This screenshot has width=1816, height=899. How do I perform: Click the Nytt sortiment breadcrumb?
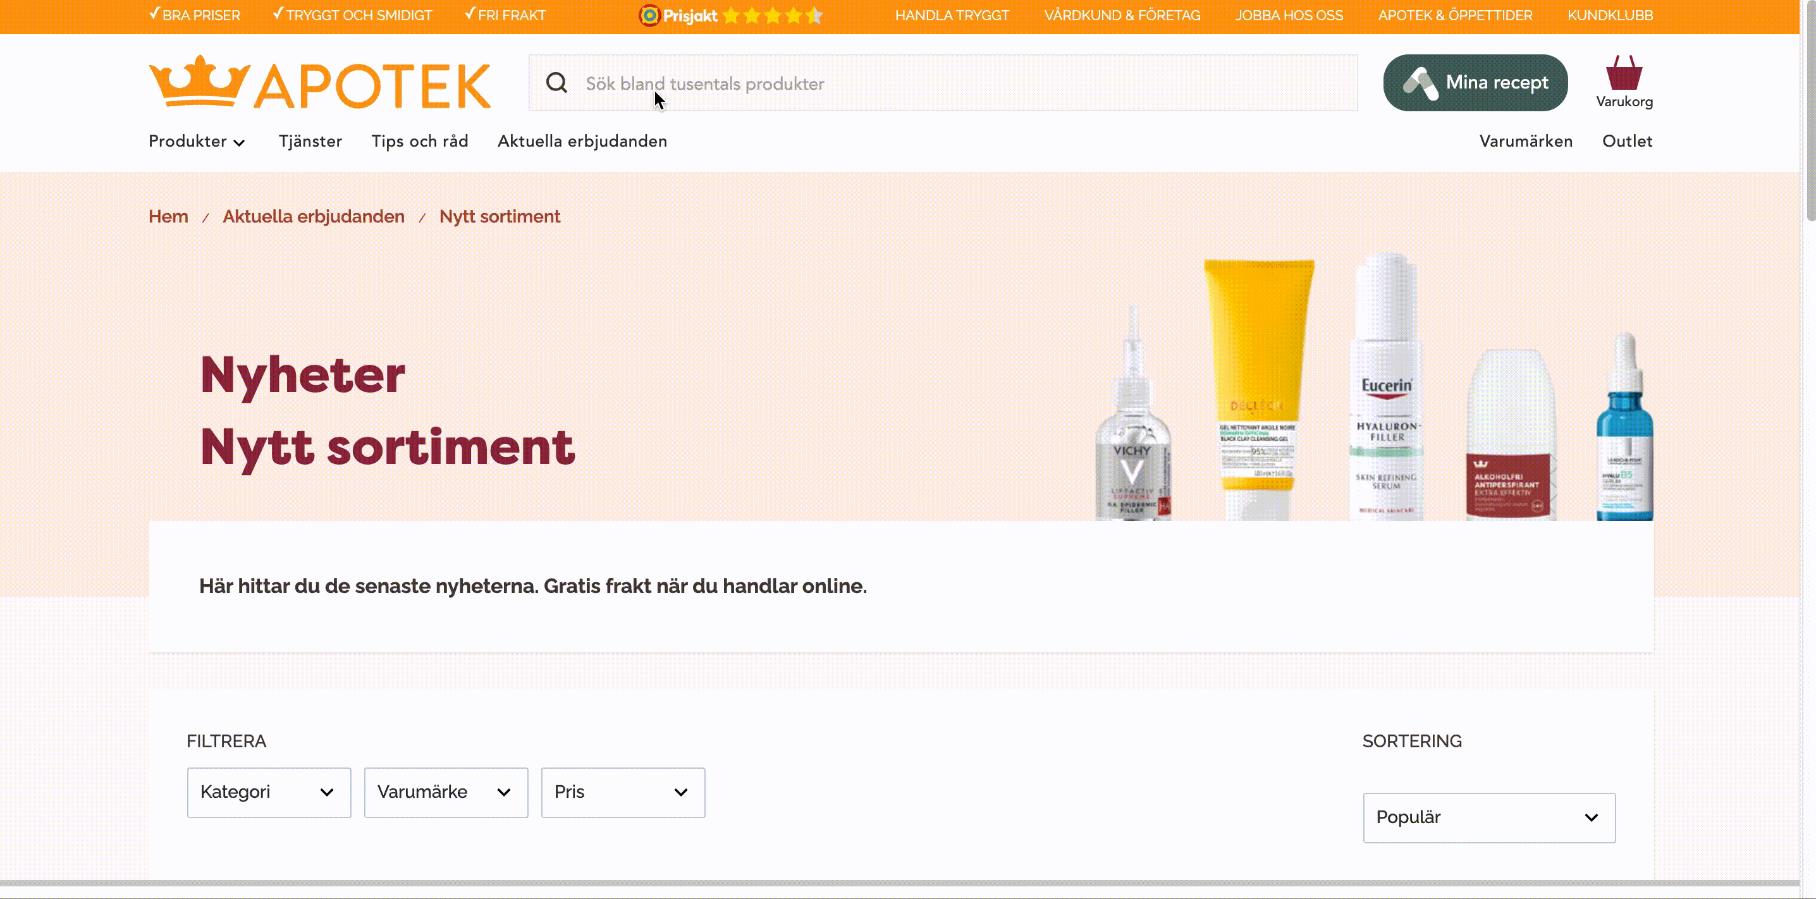click(x=500, y=216)
